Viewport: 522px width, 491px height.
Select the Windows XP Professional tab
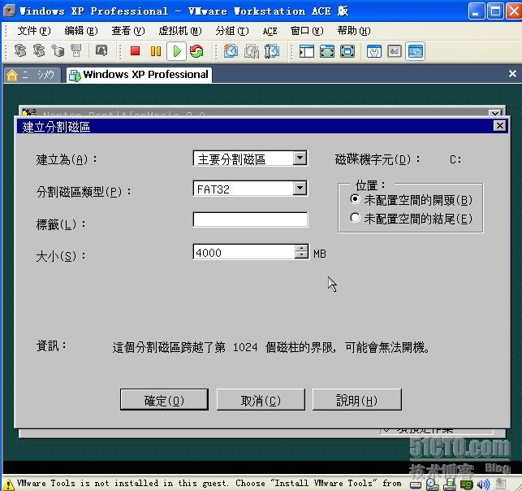(139, 75)
